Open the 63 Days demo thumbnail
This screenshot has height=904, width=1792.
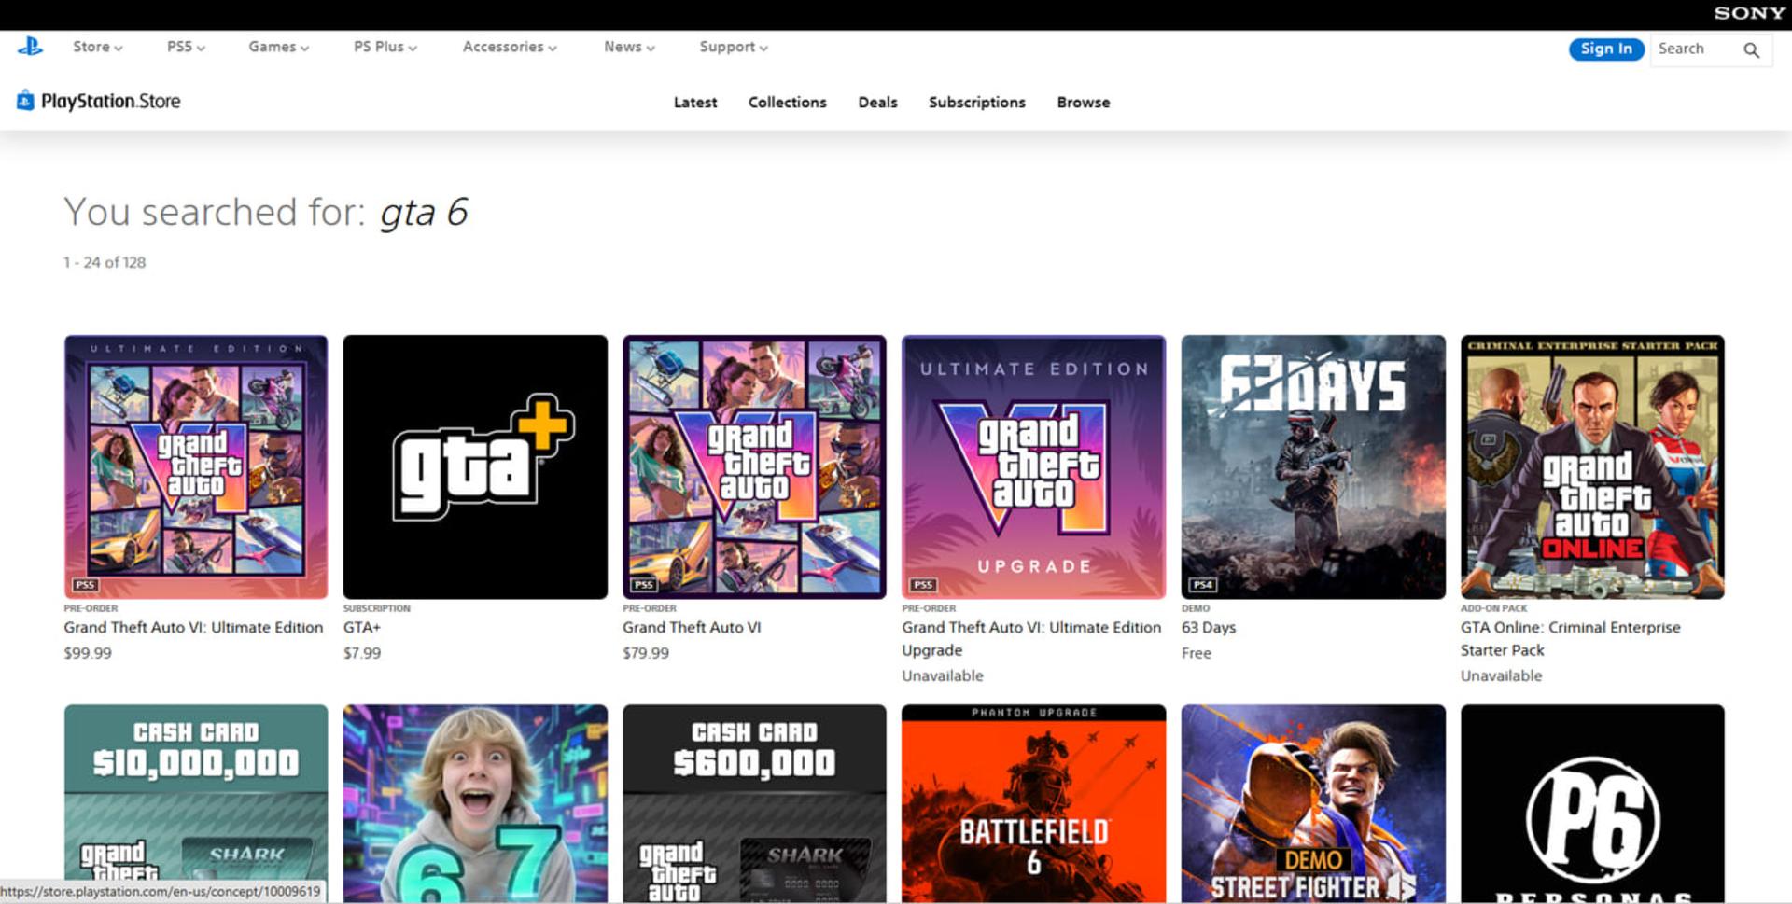point(1313,466)
